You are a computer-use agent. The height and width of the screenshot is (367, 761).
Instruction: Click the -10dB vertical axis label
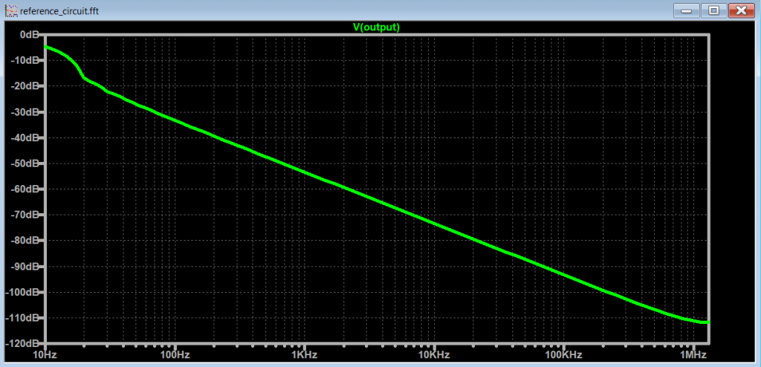(25, 60)
